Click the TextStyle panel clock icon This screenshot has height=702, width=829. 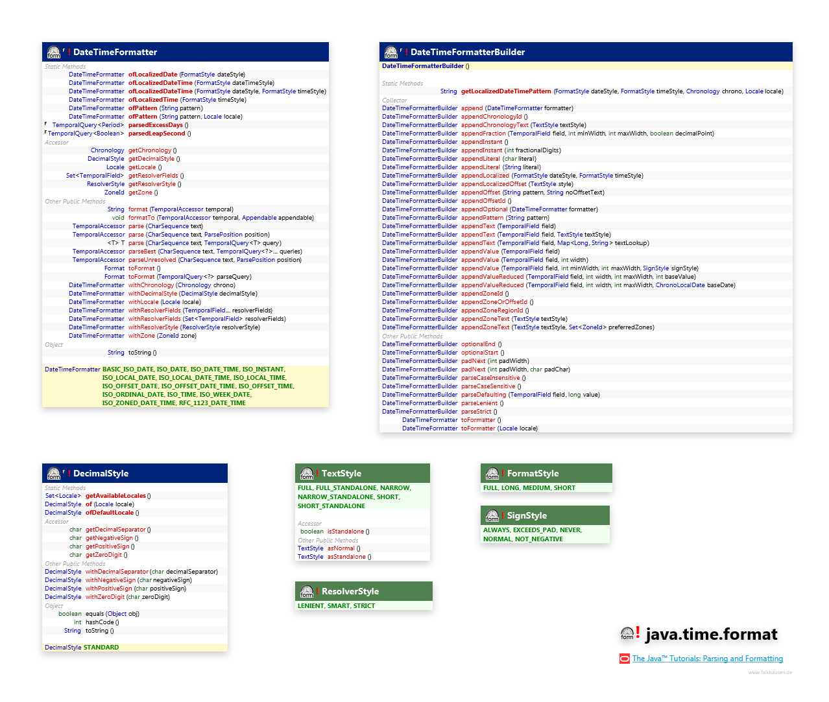point(307,473)
